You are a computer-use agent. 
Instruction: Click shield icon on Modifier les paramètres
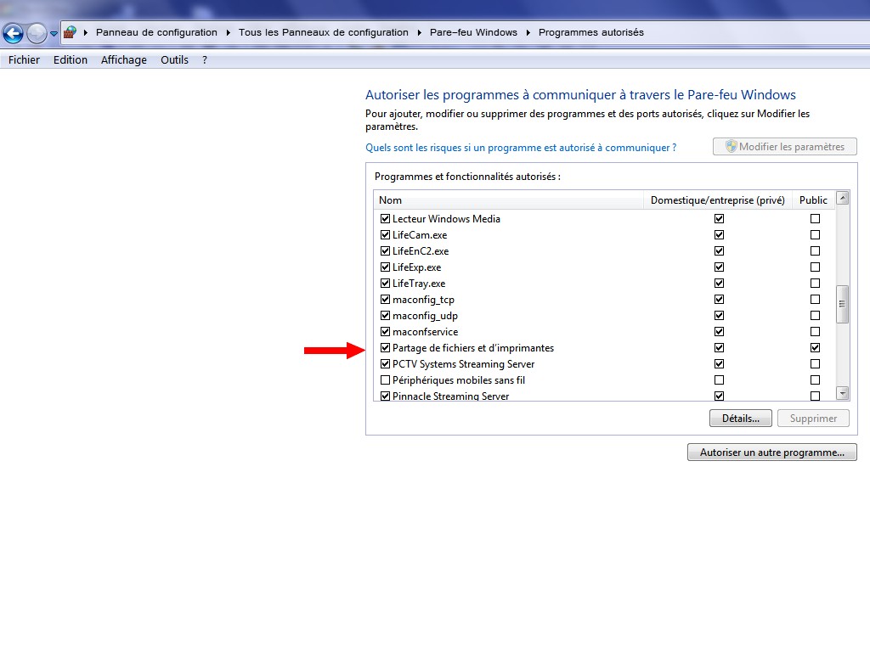coord(731,147)
